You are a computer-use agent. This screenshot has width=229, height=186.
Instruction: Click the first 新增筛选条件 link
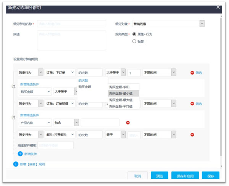coord(29,84)
